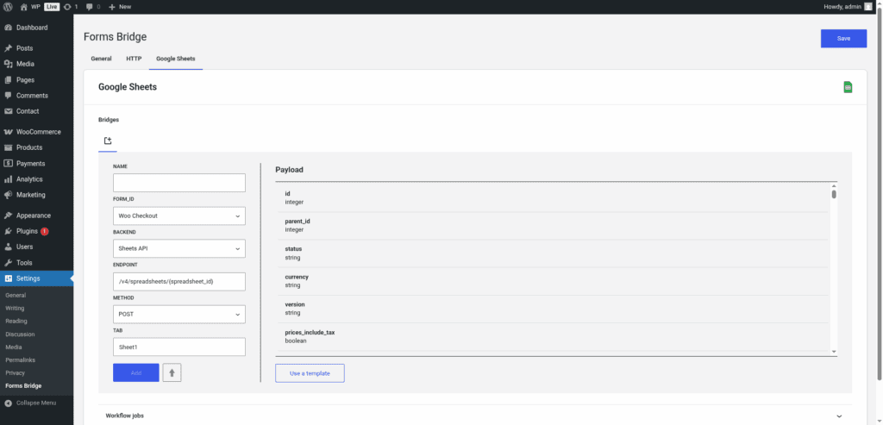Edit the ENDPOINT spreadsheets path field
The image size is (883, 425).
pyautogui.click(x=179, y=281)
